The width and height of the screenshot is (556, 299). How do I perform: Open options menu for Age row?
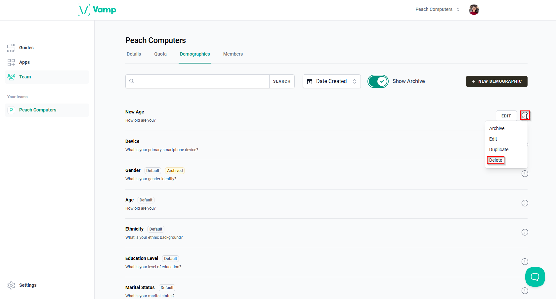coord(525,203)
